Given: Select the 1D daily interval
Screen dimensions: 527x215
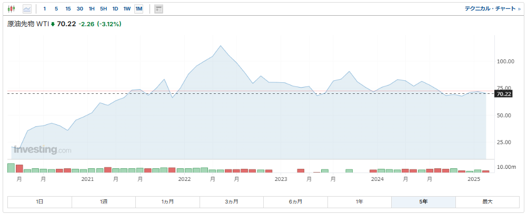Looking at the screenshot, I should tap(115, 9).
